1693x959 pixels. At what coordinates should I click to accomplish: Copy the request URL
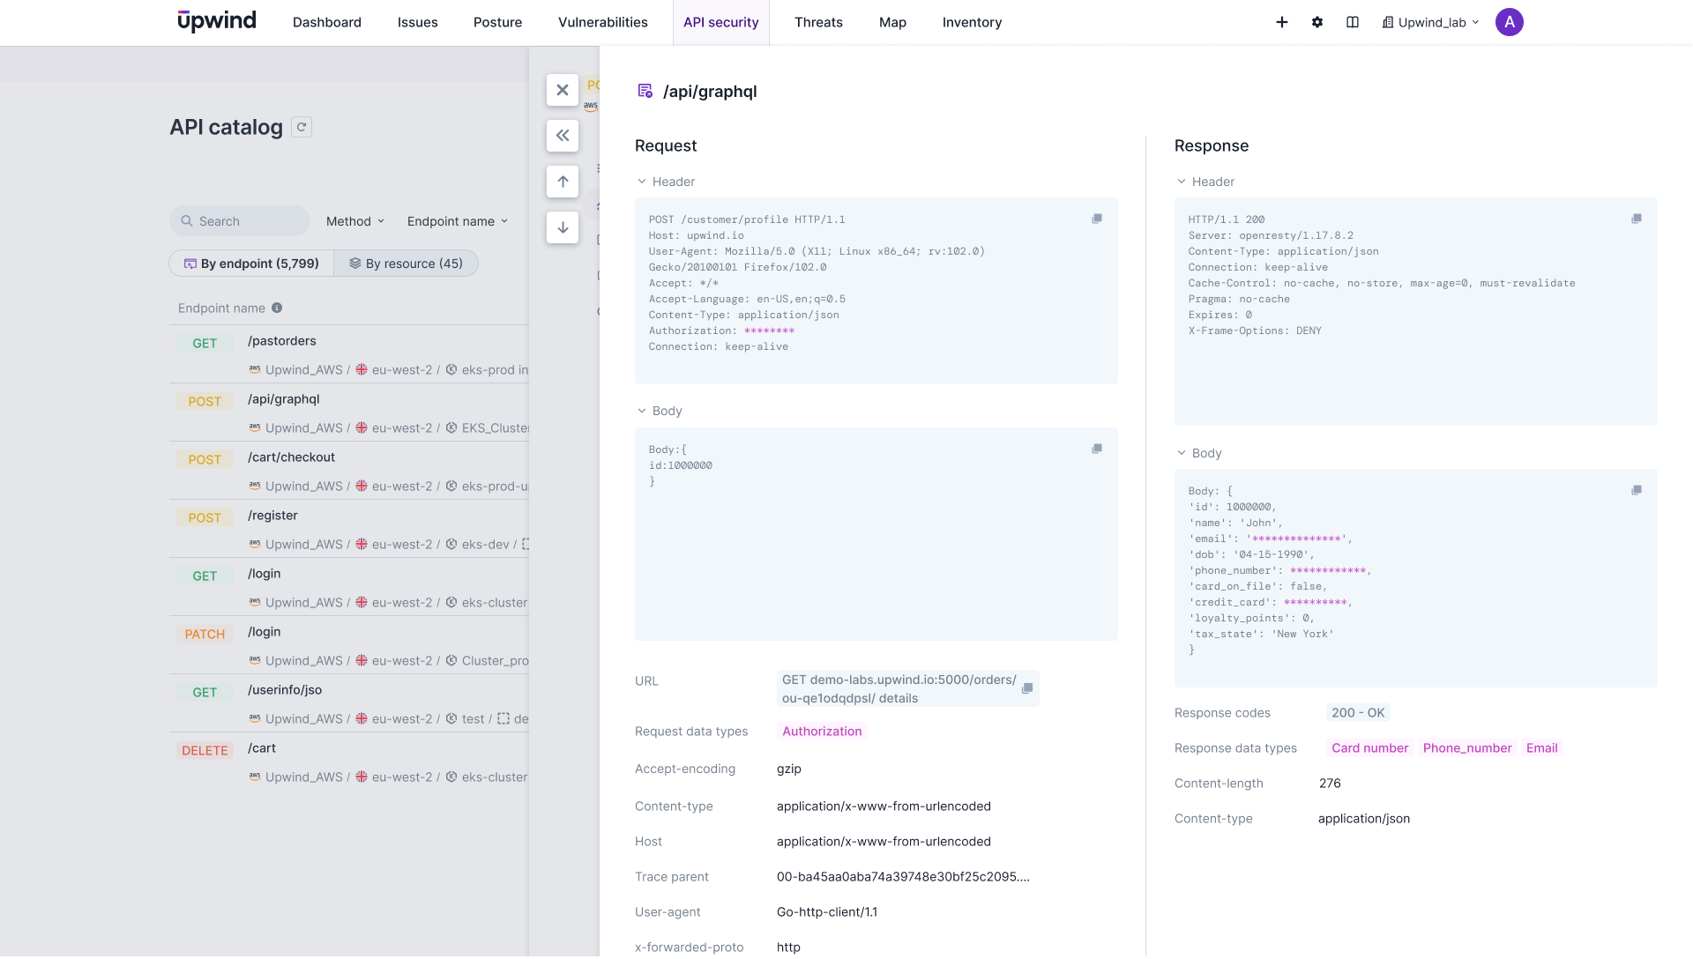pos(1027,688)
